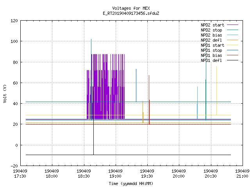Viewport: 250px width, 187px height.
Task: Click light blue line sample beside NPD2 bias
Action: coord(233,35)
